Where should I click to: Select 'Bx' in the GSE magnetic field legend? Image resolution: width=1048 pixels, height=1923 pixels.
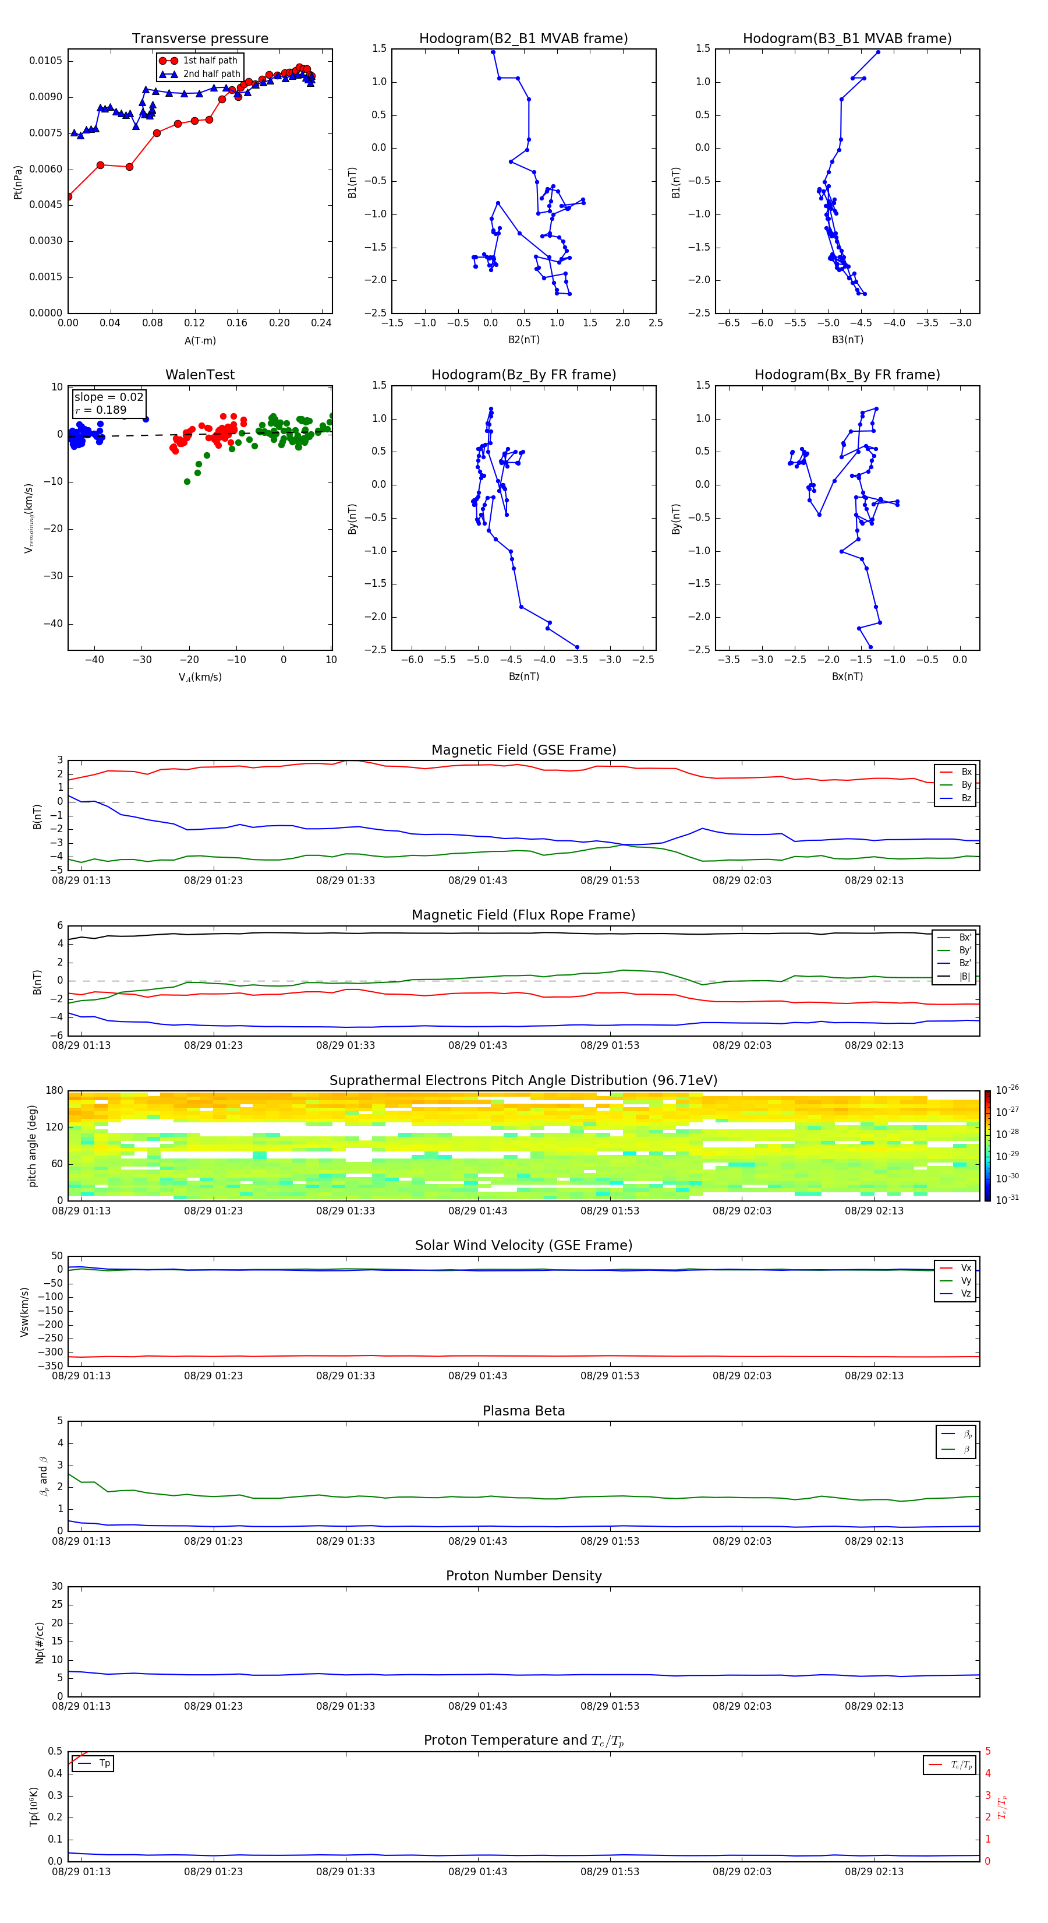[x=955, y=772]
